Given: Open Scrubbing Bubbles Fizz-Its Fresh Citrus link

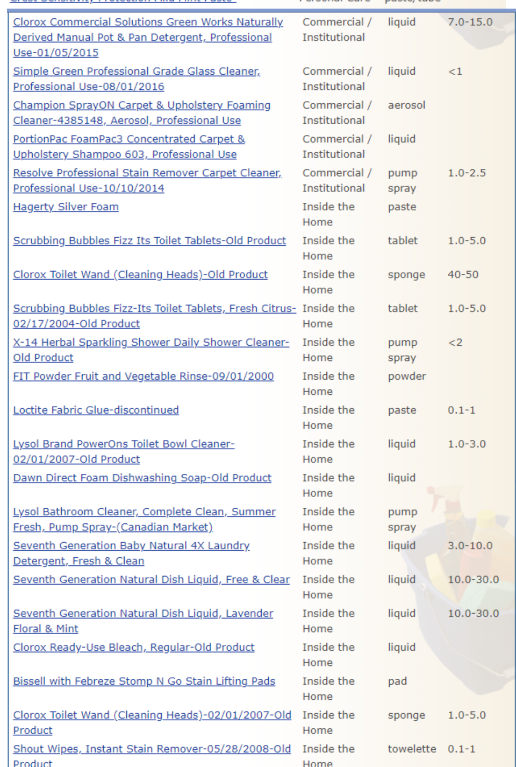Looking at the screenshot, I should [154, 309].
